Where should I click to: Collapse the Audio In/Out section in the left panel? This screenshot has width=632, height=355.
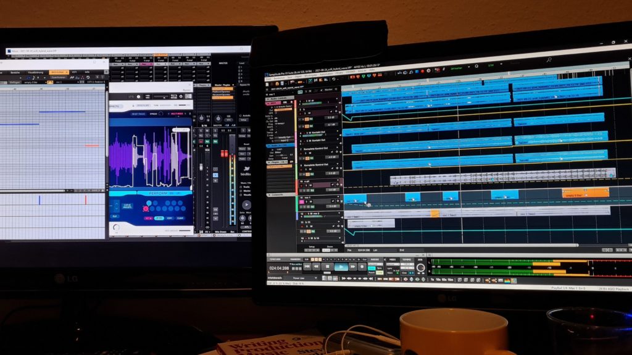click(280, 146)
